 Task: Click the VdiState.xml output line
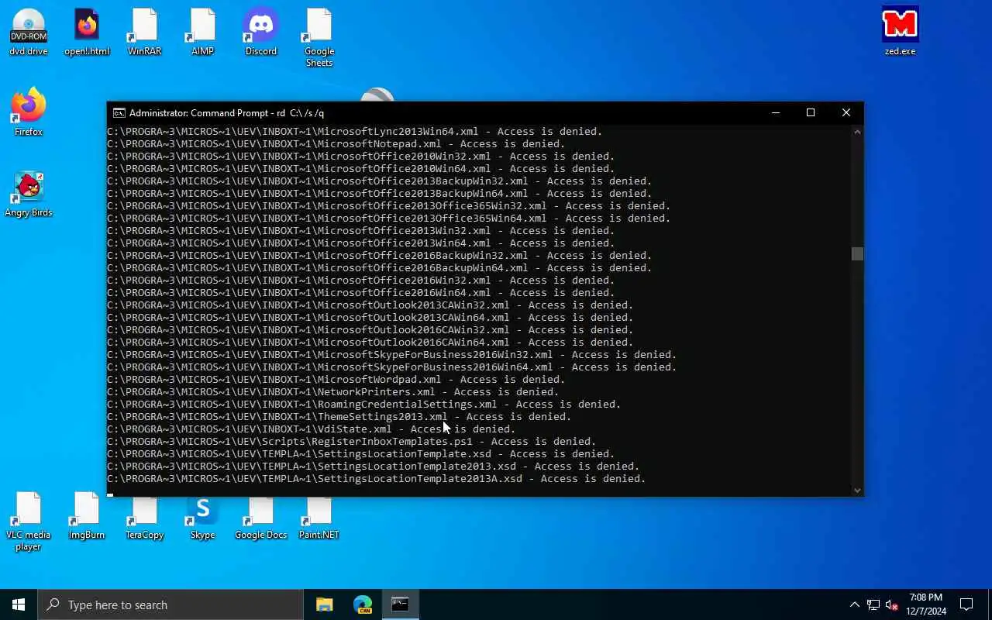coord(312,429)
